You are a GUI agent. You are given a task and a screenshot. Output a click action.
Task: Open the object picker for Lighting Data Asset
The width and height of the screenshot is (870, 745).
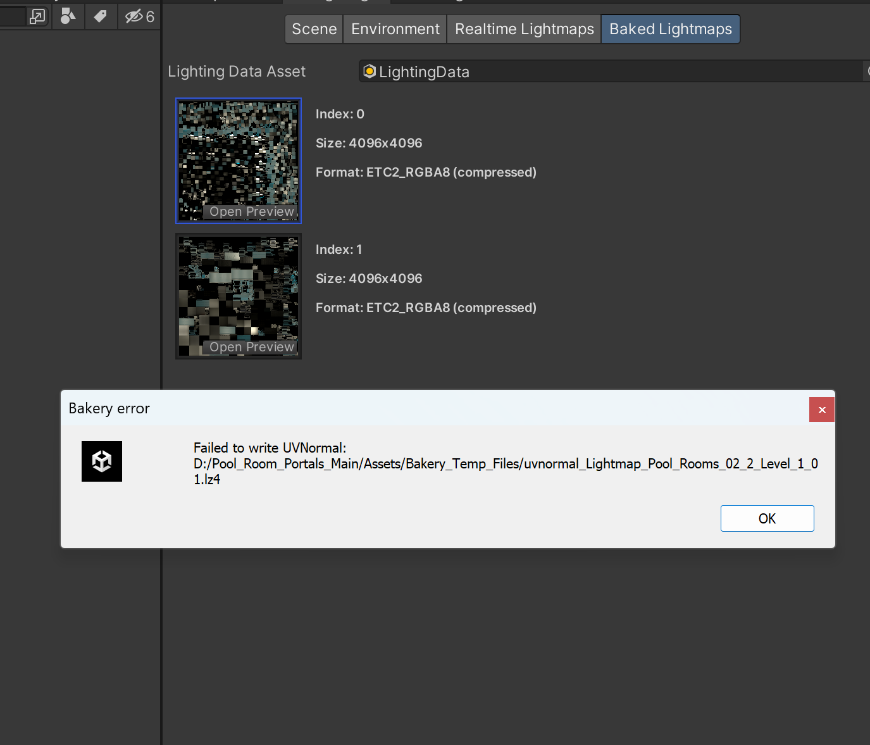coord(867,71)
